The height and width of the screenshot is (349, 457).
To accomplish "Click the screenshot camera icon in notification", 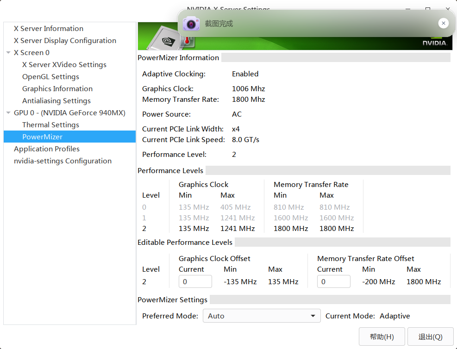I will click(x=191, y=24).
